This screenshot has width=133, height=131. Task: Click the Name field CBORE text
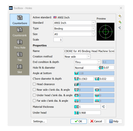coord(89,51)
